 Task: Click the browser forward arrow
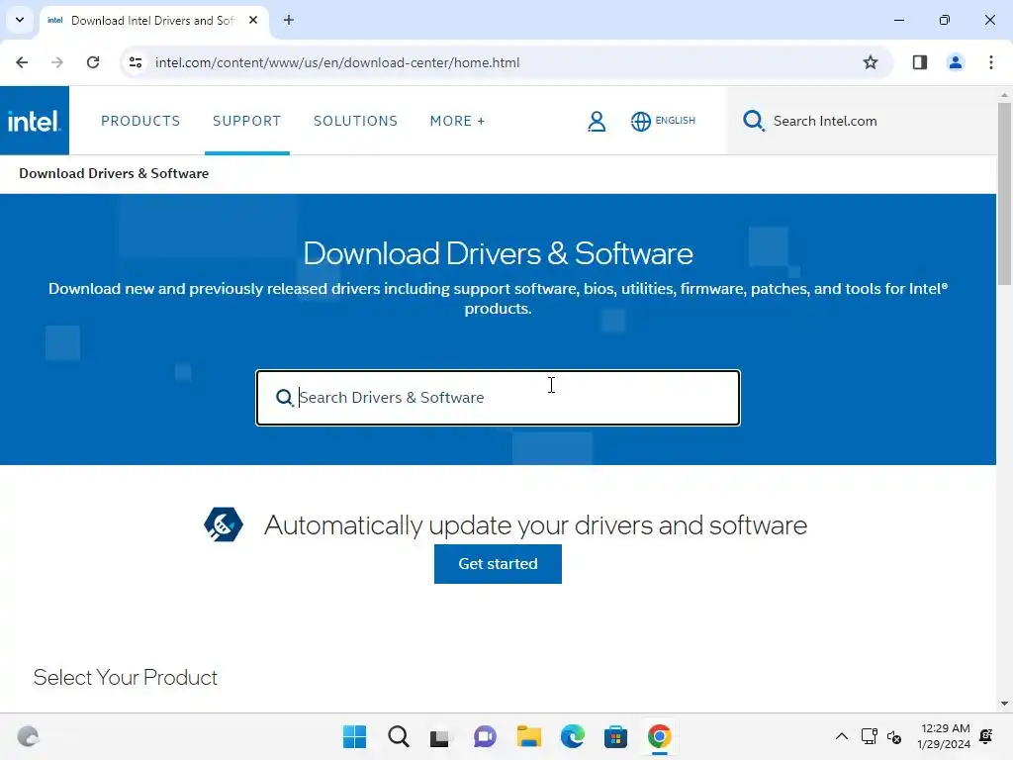pyautogui.click(x=57, y=62)
